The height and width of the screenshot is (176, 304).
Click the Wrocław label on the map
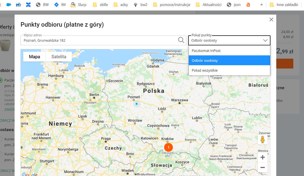pos(135,120)
